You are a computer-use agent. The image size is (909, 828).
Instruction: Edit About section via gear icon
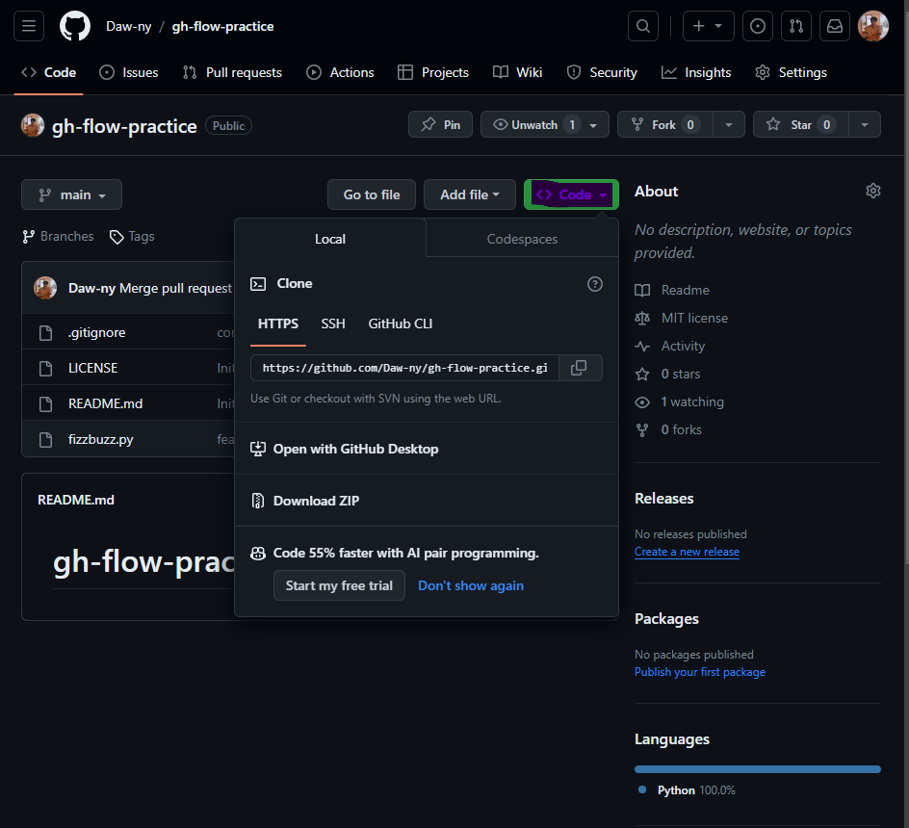point(873,191)
